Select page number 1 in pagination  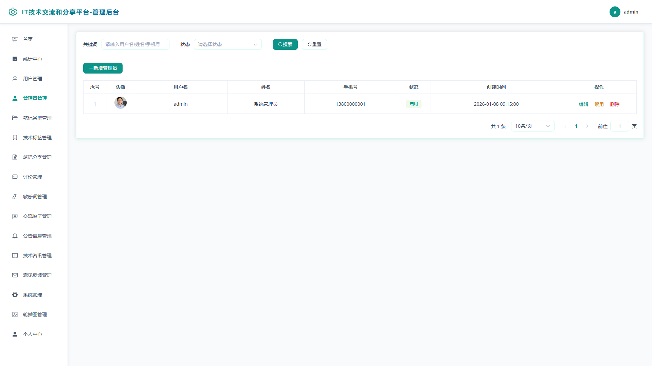[x=576, y=126]
